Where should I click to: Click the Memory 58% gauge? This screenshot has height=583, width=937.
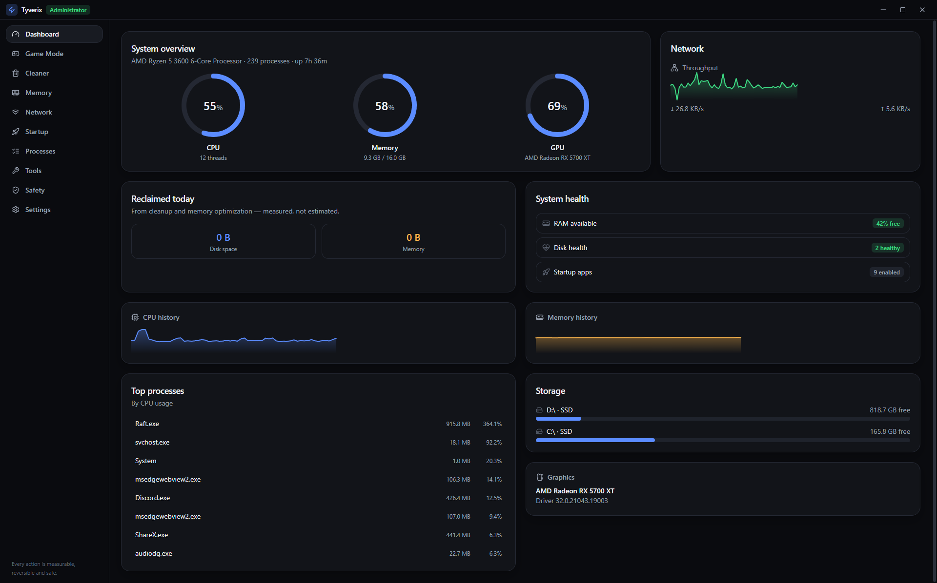click(x=385, y=106)
